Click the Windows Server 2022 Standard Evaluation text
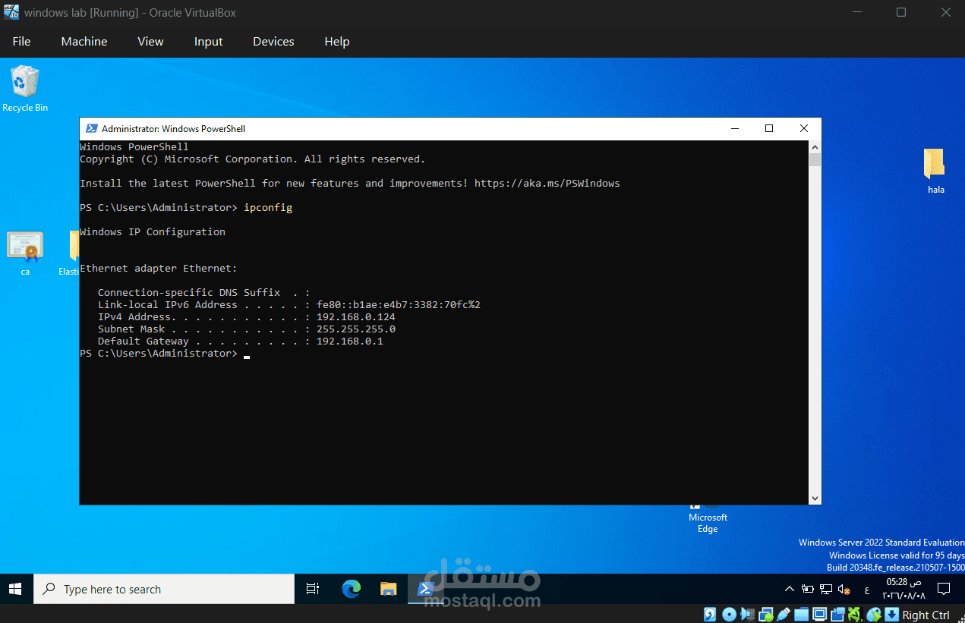 click(x=881, y=543)
